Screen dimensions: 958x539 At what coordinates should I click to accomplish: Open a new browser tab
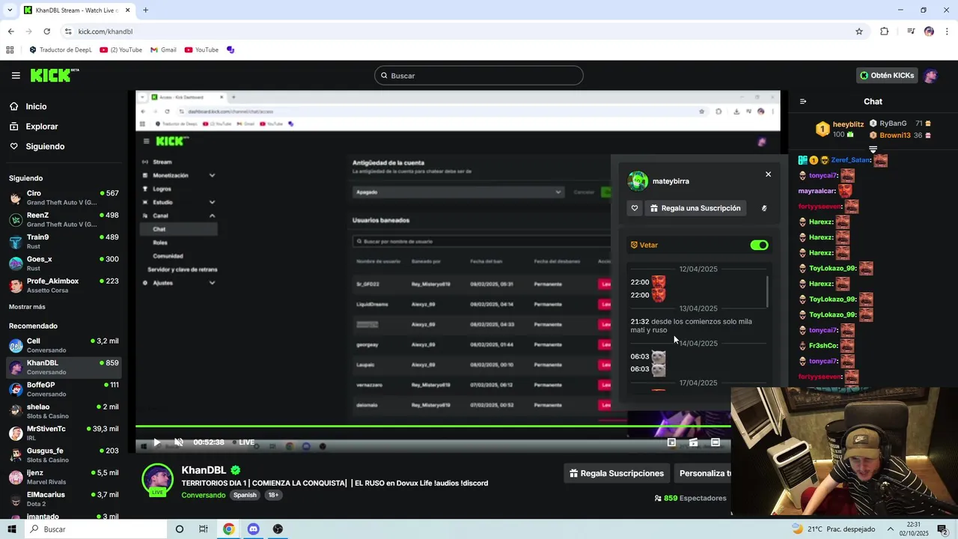tap(145, 10)
